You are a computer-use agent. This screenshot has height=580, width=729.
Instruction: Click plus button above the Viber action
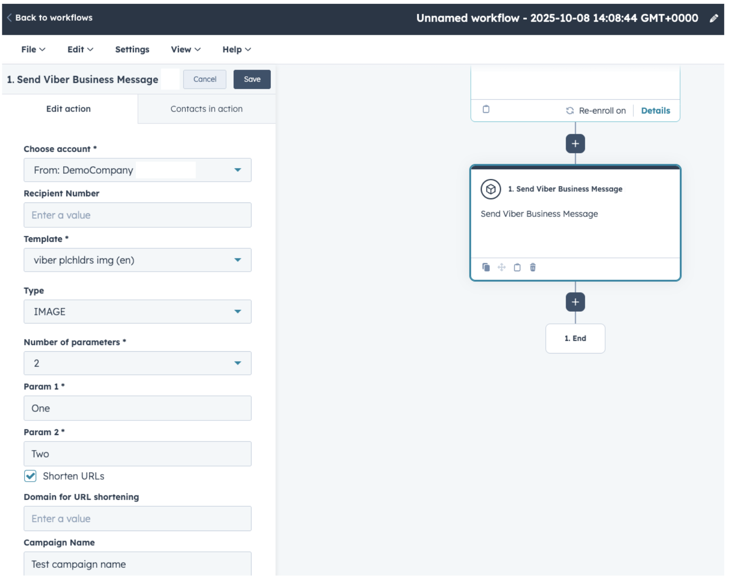coord(575,144)
